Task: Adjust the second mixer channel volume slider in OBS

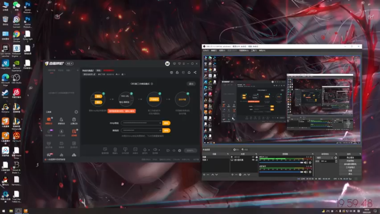Action: 281,172
